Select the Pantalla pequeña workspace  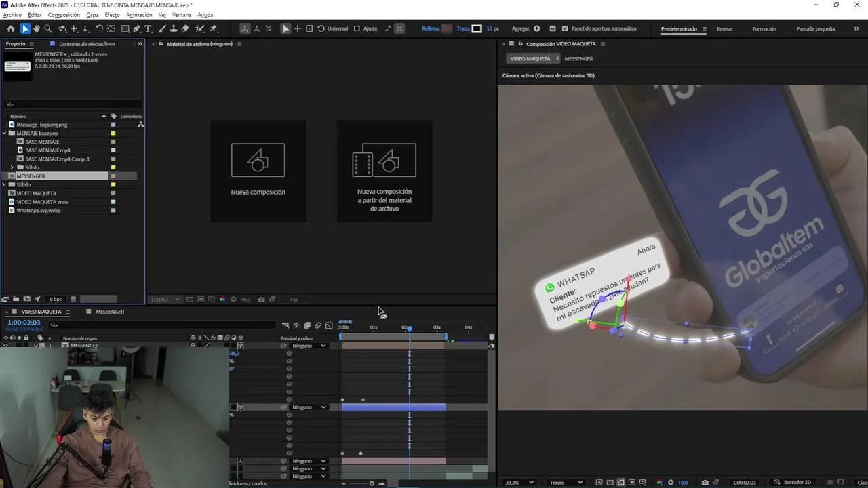pos(815,28)
